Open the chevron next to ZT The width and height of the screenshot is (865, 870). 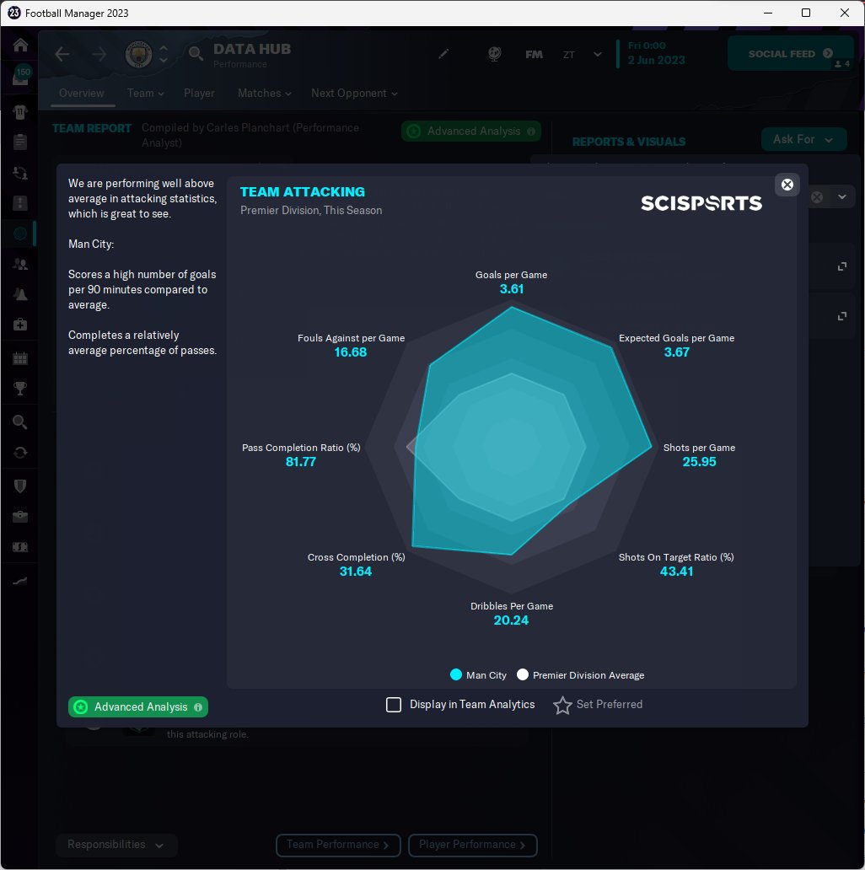coord(598,54)
